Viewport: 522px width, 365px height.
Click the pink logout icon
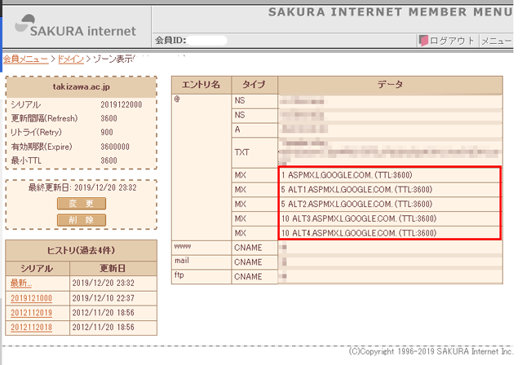(x=423, y=41)
